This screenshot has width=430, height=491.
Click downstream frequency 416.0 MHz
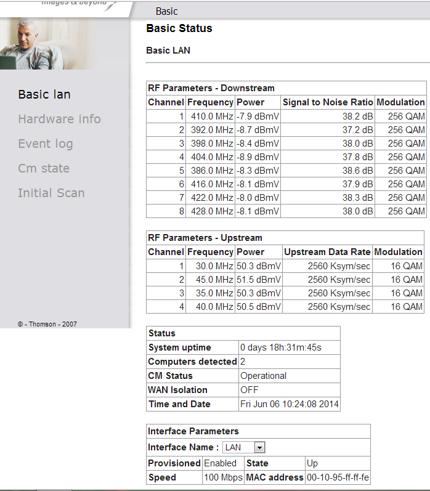pos(212,184)
